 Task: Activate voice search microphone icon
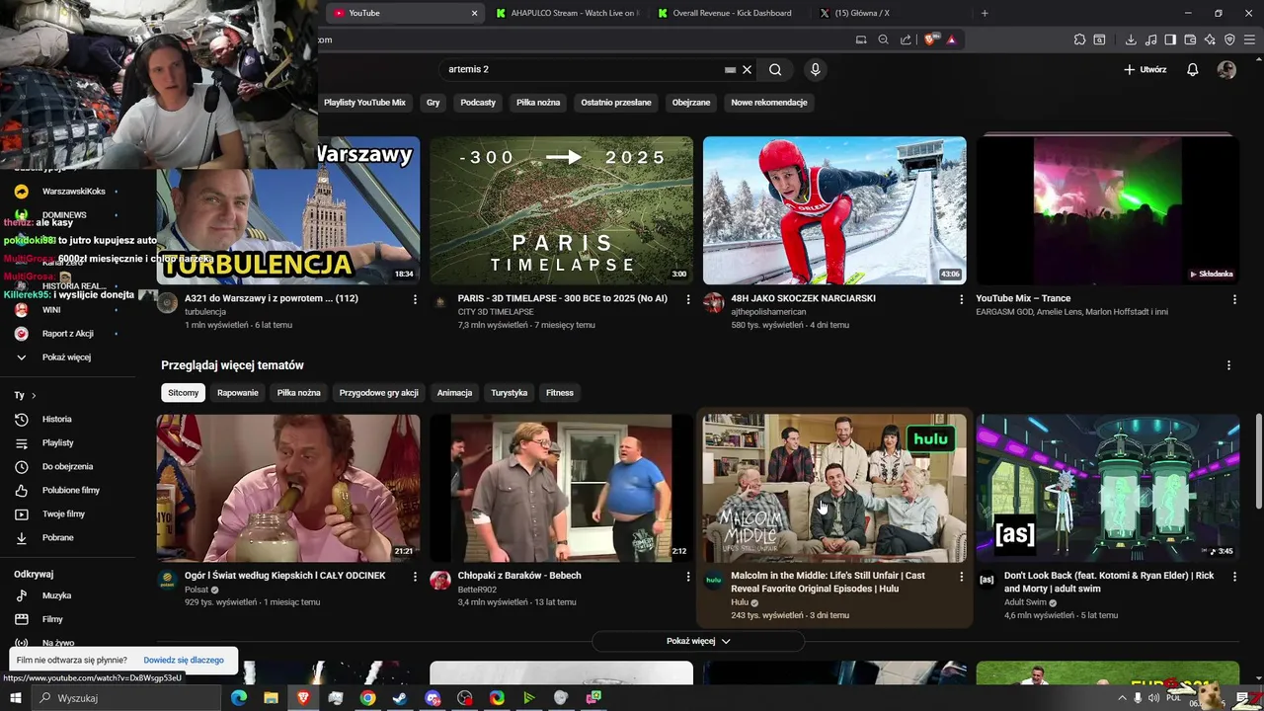pos(815,69)
